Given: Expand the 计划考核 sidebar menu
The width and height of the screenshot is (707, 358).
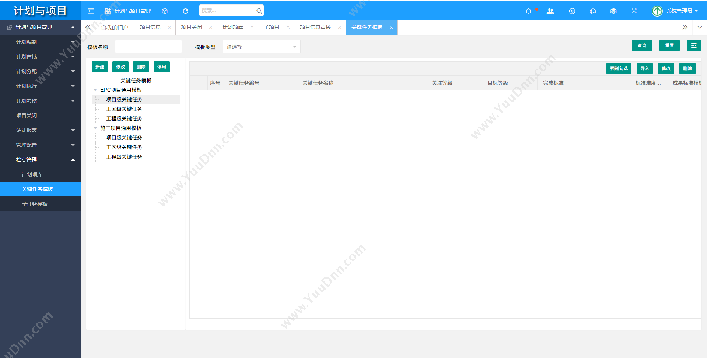Looking at the screenshot, I should click(73, 101).
